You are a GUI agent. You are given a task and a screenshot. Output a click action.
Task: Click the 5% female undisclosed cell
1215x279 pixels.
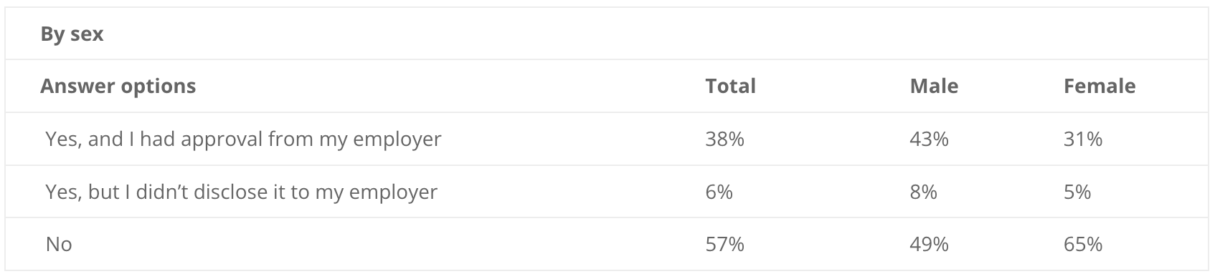(x=1077, y=192)
